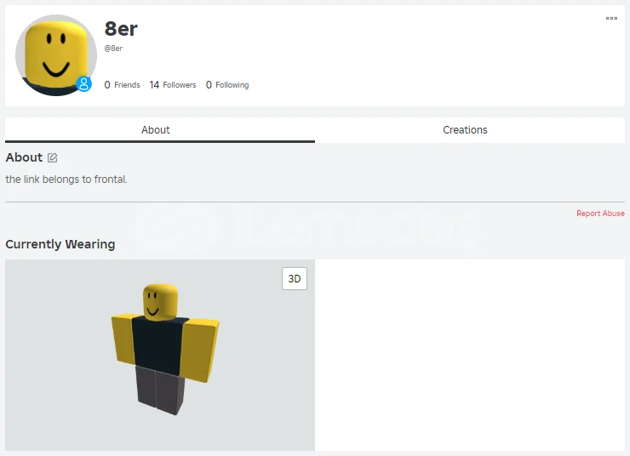Screen dimensions: 630x456
Task: Toggle the 3D avatar view button
Action: tap(295, 278)
